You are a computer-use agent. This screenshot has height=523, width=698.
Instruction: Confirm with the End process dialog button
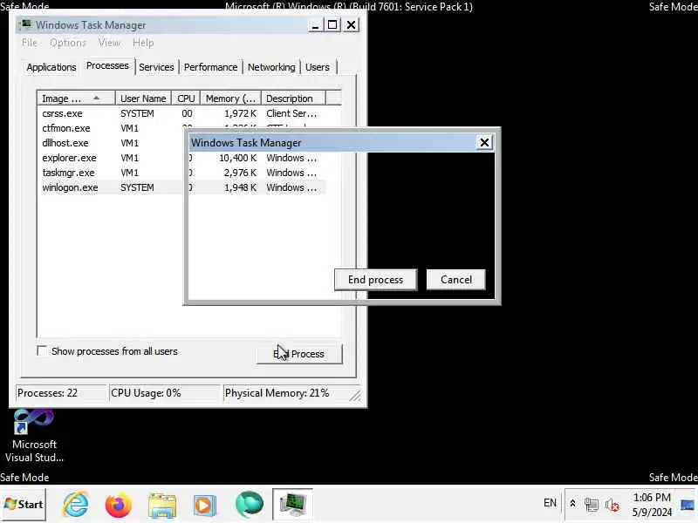click(376, 280)
